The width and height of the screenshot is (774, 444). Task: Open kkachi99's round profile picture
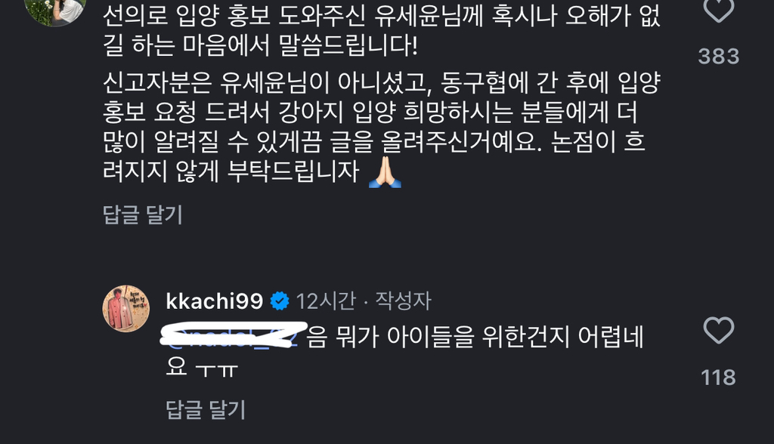[126, 308]
